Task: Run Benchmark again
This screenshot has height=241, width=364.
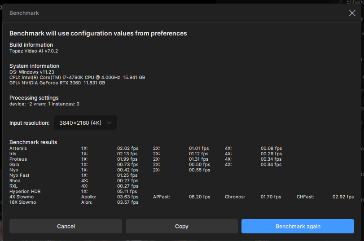Action: pyautogui.click(x=298, y=226)
